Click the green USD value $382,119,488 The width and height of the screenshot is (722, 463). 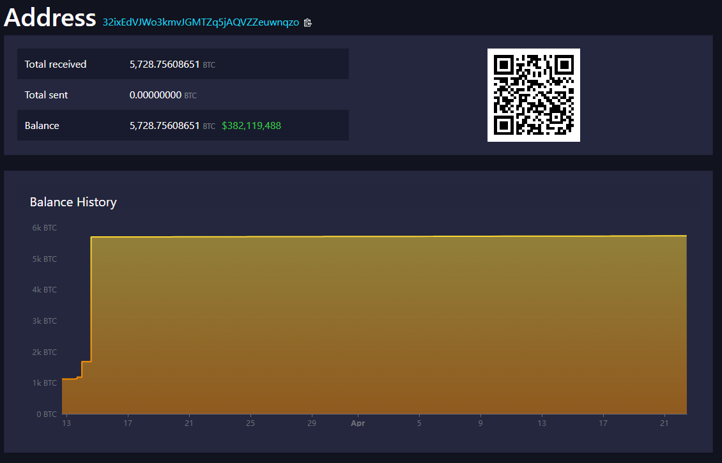coord(251,126)
